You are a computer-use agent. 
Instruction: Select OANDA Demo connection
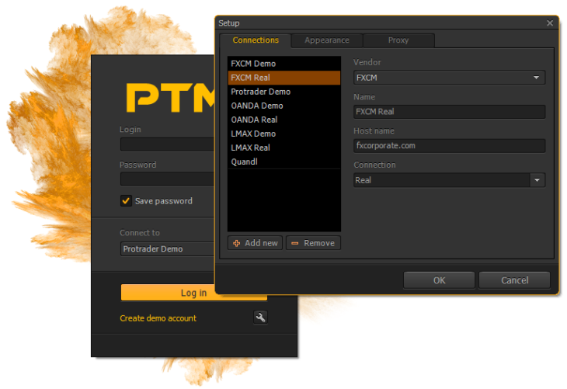283,106
